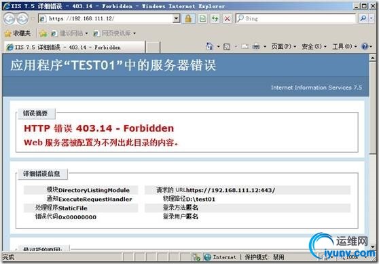Click the 保护模式: 禁用 status text
This screenshot has width=379, height=264.
pos(264,257)
